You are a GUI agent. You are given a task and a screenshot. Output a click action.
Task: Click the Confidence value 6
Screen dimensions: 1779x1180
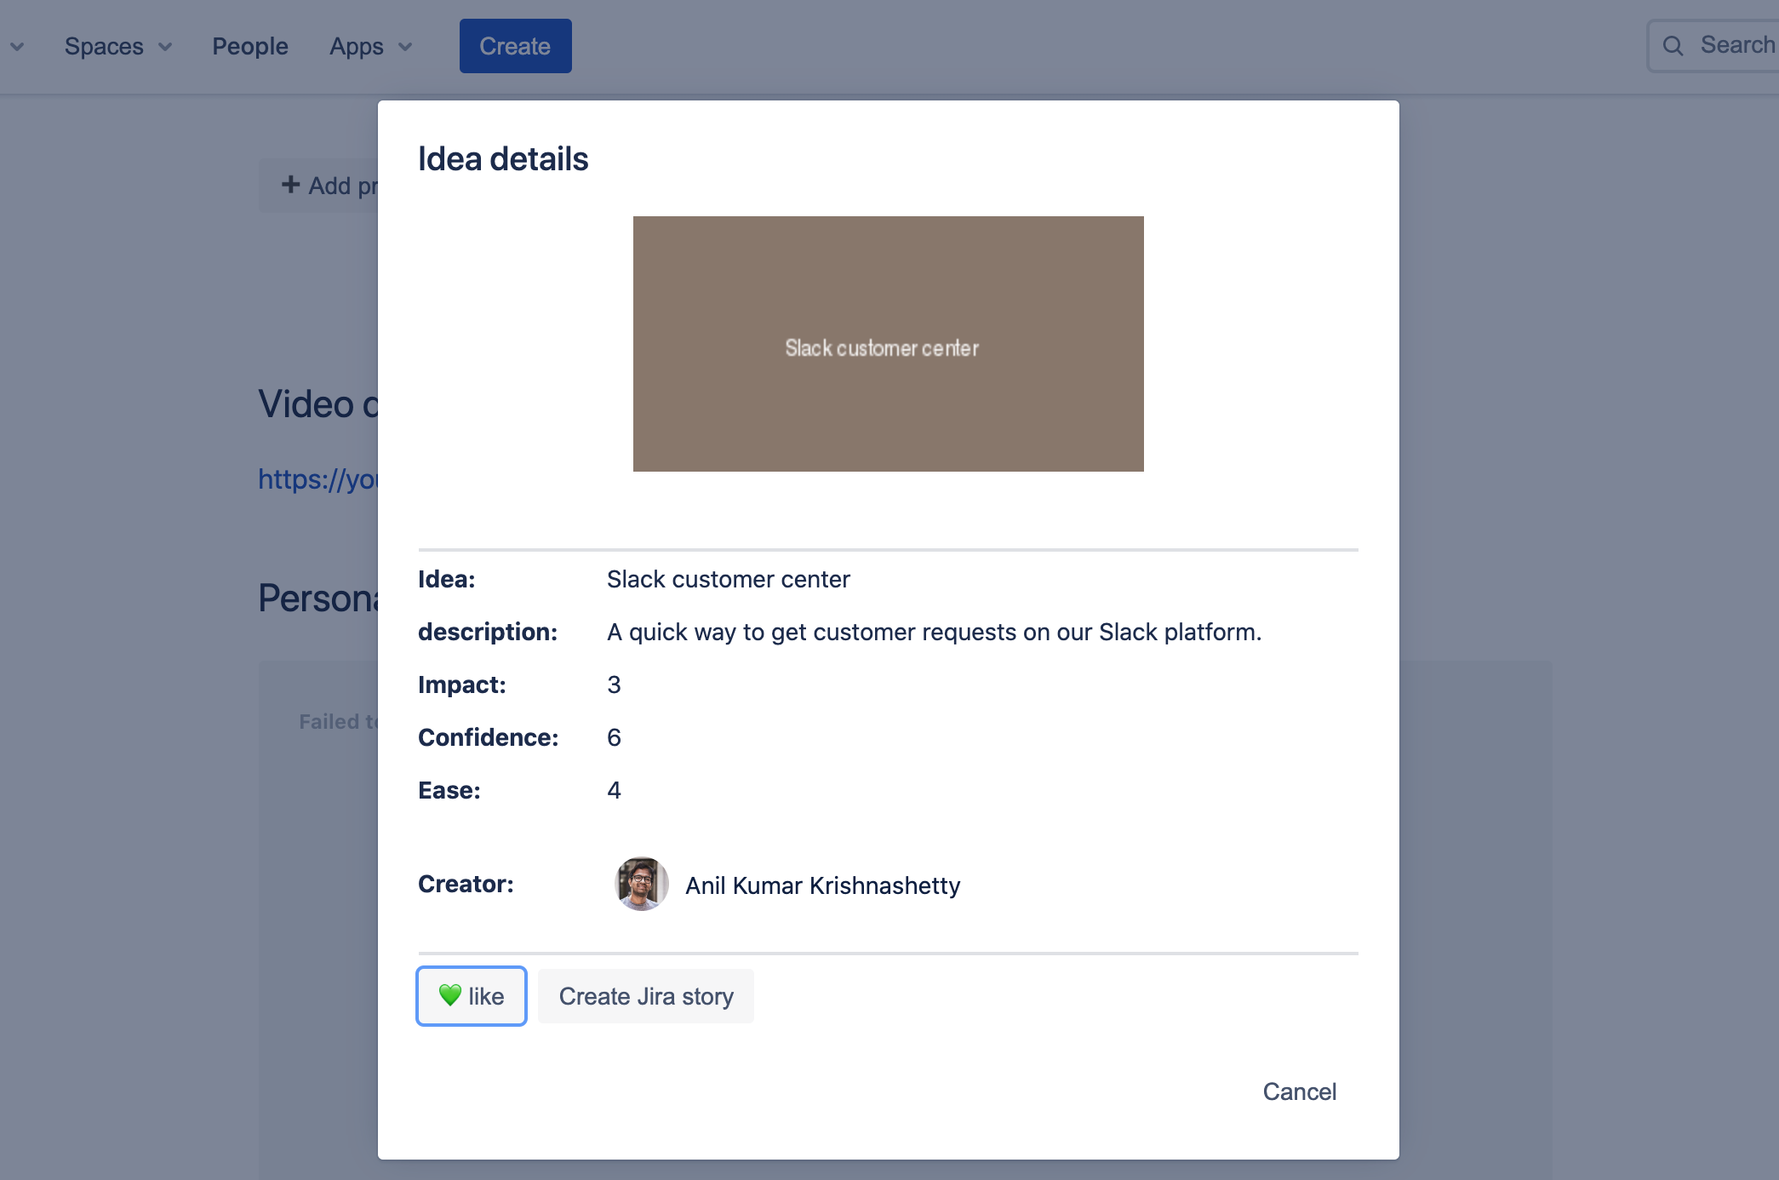point(614,737)
